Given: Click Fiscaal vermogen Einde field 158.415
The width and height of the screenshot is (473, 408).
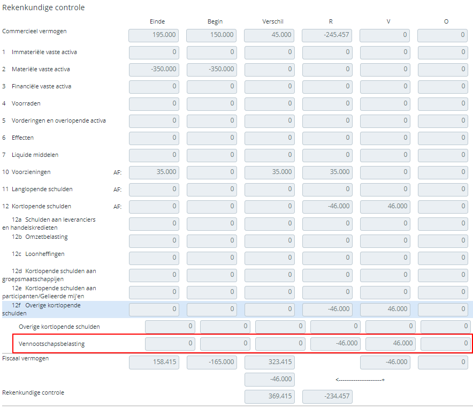Looking at the screenshot, I should tap(154, 362).
